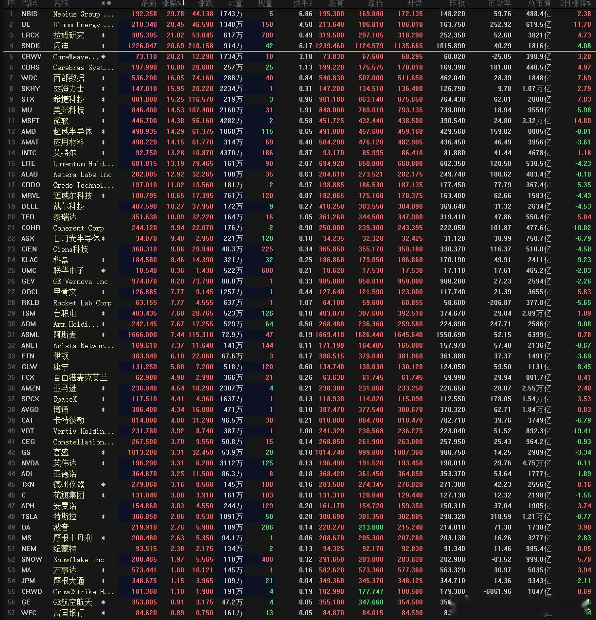Click the marker icon beside 万事达

click(103, 570)
